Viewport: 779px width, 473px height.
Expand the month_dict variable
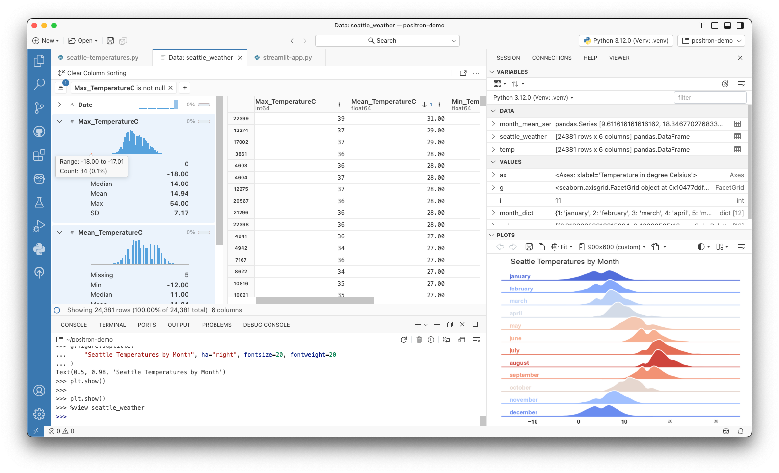click(493, 213)
